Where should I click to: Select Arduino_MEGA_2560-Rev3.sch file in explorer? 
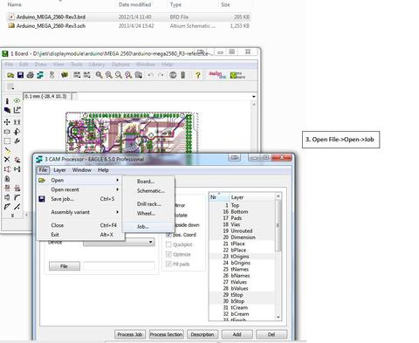[x=128, y=25]
